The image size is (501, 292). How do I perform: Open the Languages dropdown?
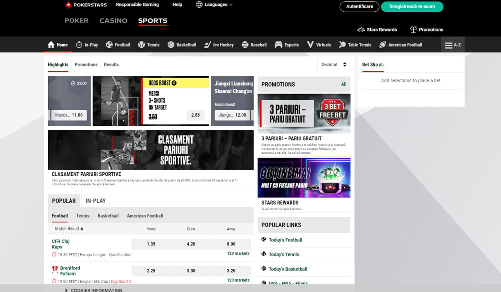coord(214,5)
